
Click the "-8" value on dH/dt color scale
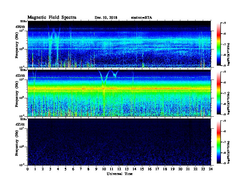click(224, 55)
